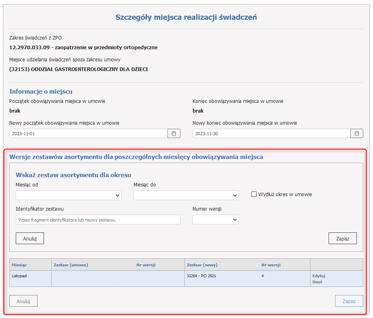
Task: Open the 'Numer wersji' dropdown
Action: point(216,220)
